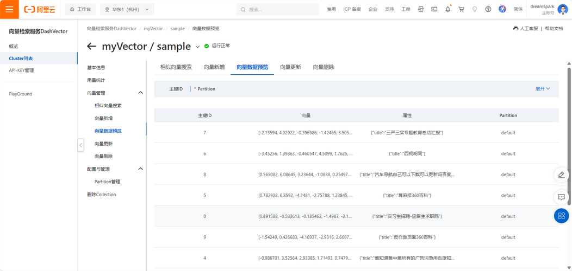The width and height of the screenshot is (572, 271).
Task: Click the 主键ID filter field
Action: point(176,89)
